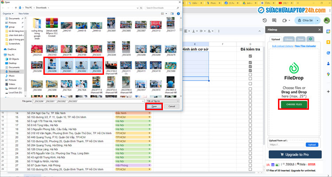Switch to the Library tab in FileDrop
332x177 pixels.
(289, 39)
